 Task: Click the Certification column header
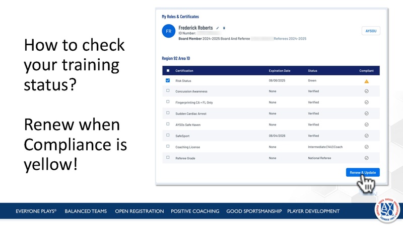(184, 71)
